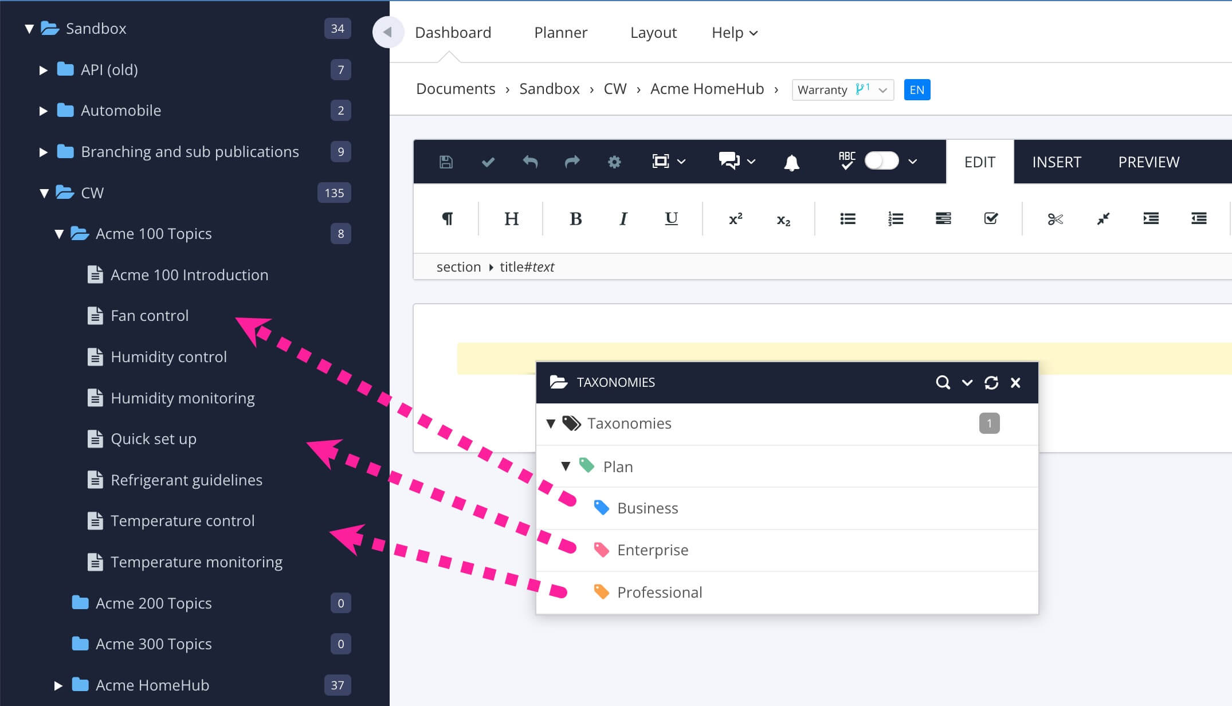Search within the Taxonomies panel
1232x706 pixels.
point(943,382)
